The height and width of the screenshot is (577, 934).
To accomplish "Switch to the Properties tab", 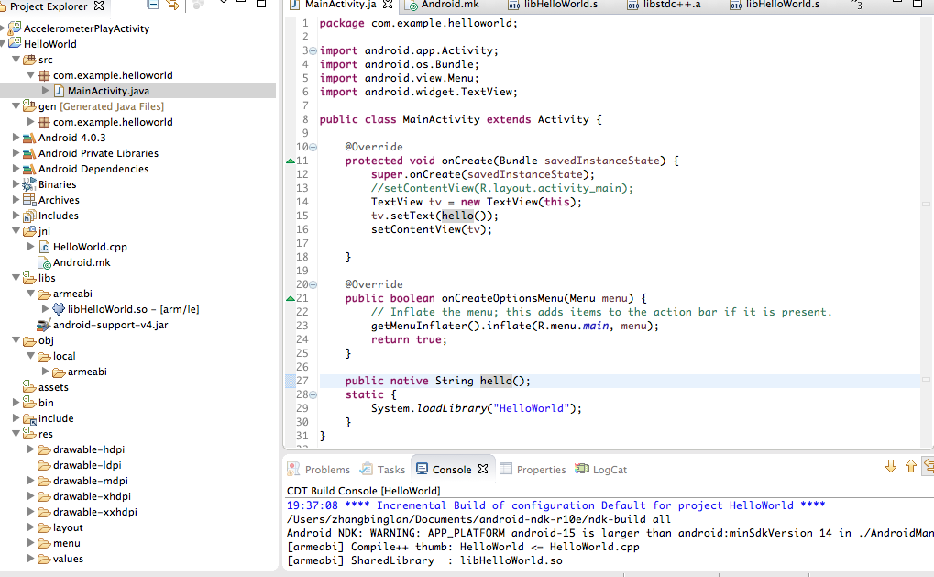I will [533, 469].
